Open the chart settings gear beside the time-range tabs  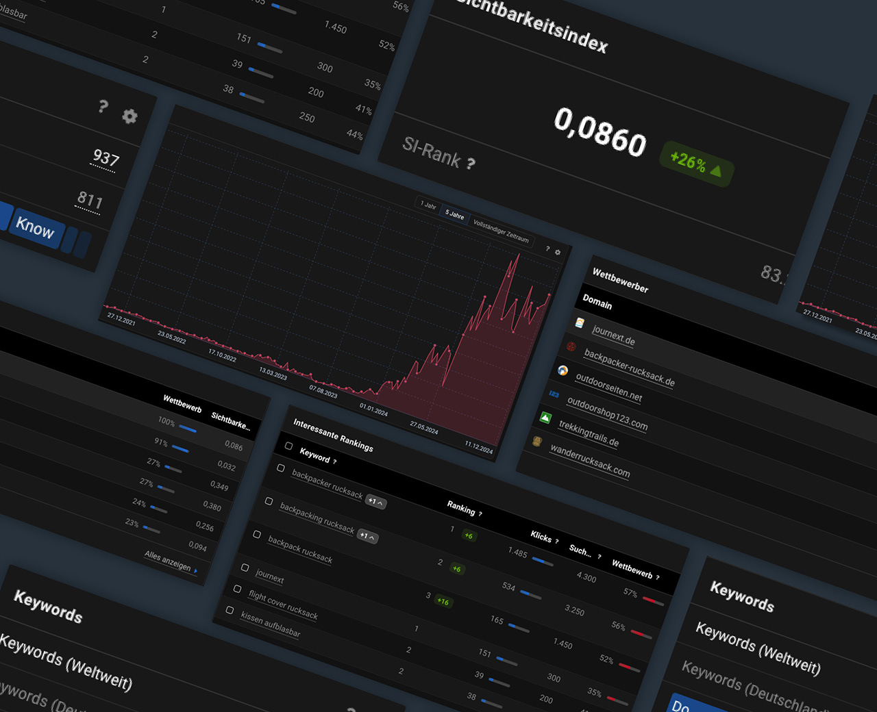coord(558,253)
